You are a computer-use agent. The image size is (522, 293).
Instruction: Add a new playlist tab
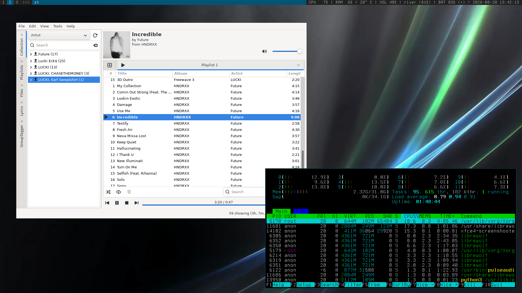coord(110,65)
